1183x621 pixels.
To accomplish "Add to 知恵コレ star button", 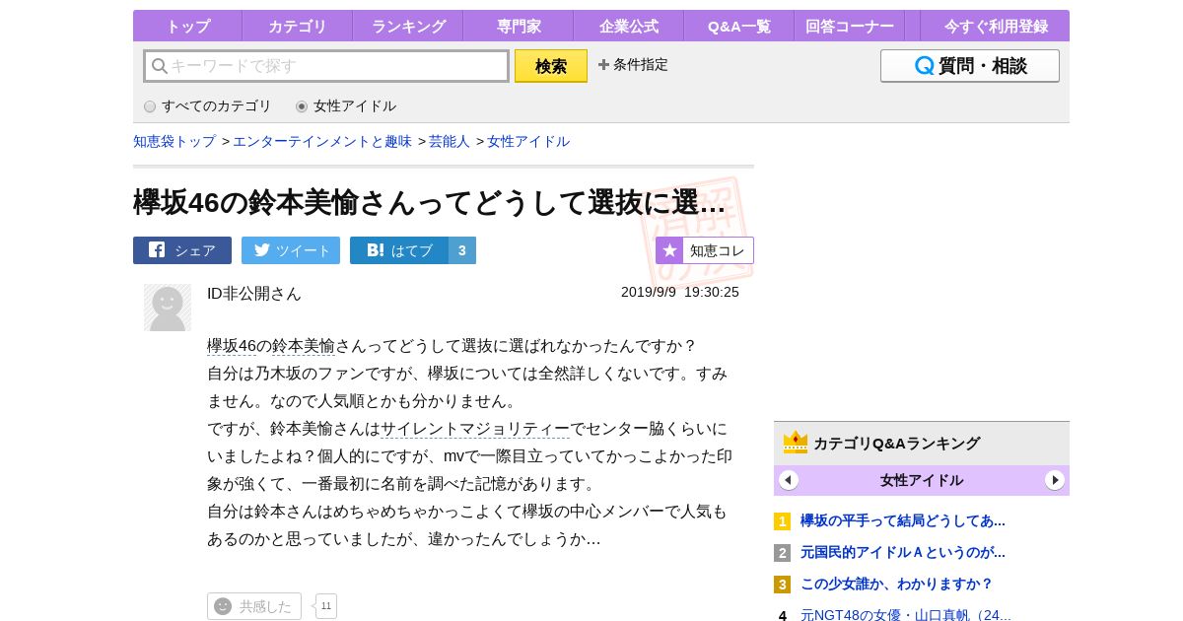I will [x=705, y=250].
